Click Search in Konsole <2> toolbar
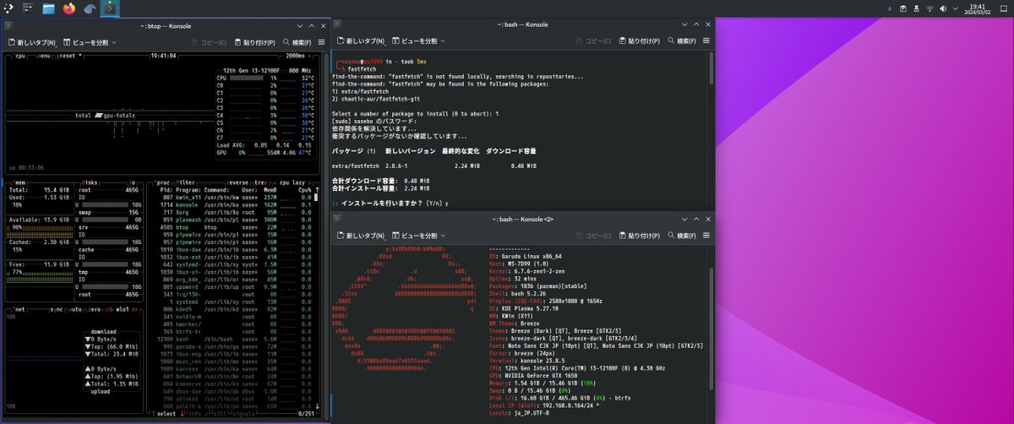Screen dimensions: 1014x424 tap(683, 234)
